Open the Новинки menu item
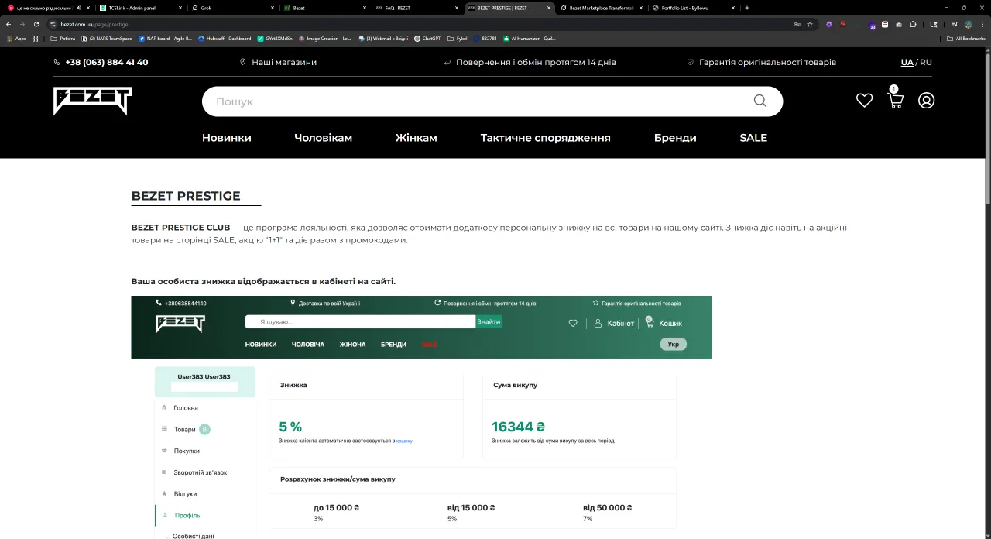Image resolution: width=991 pixels, height=539 pixels. (x=227, y=138)
